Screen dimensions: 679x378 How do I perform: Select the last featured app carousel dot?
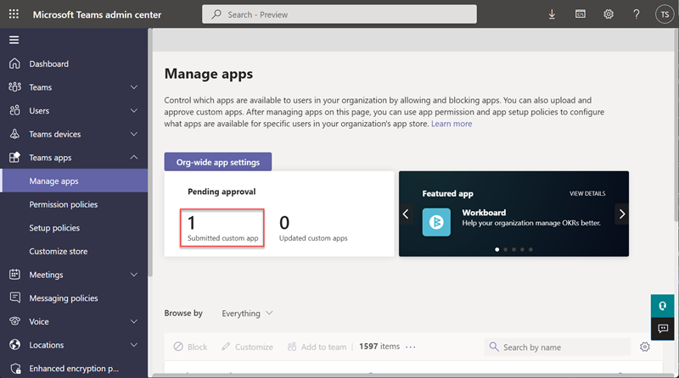pyautogui.click(x=530, y=249)
